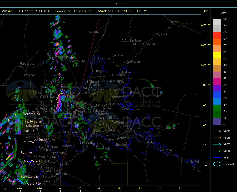
Task: Click the Ugarteche map label
Action: [71, 132]
